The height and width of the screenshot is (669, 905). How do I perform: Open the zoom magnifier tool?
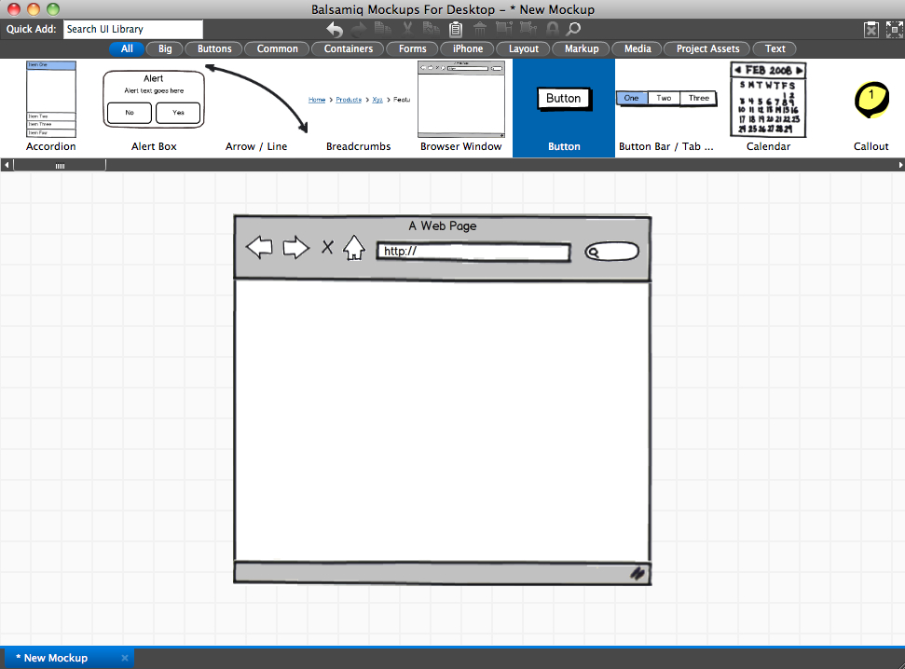tap(574, 30)
